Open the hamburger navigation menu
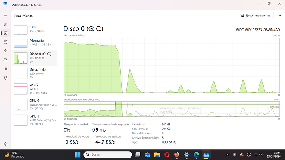The image size is (285, 160). (x=5, y=15)
